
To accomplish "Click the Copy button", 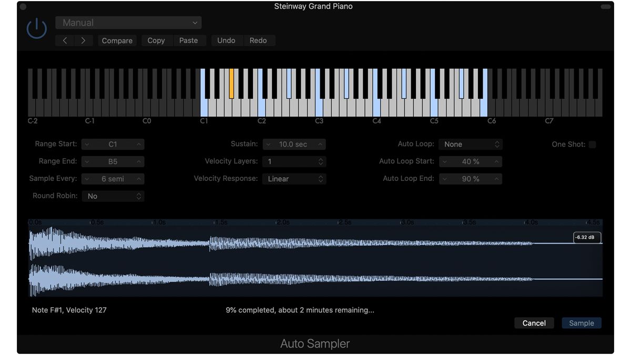I will coord(156,40).
